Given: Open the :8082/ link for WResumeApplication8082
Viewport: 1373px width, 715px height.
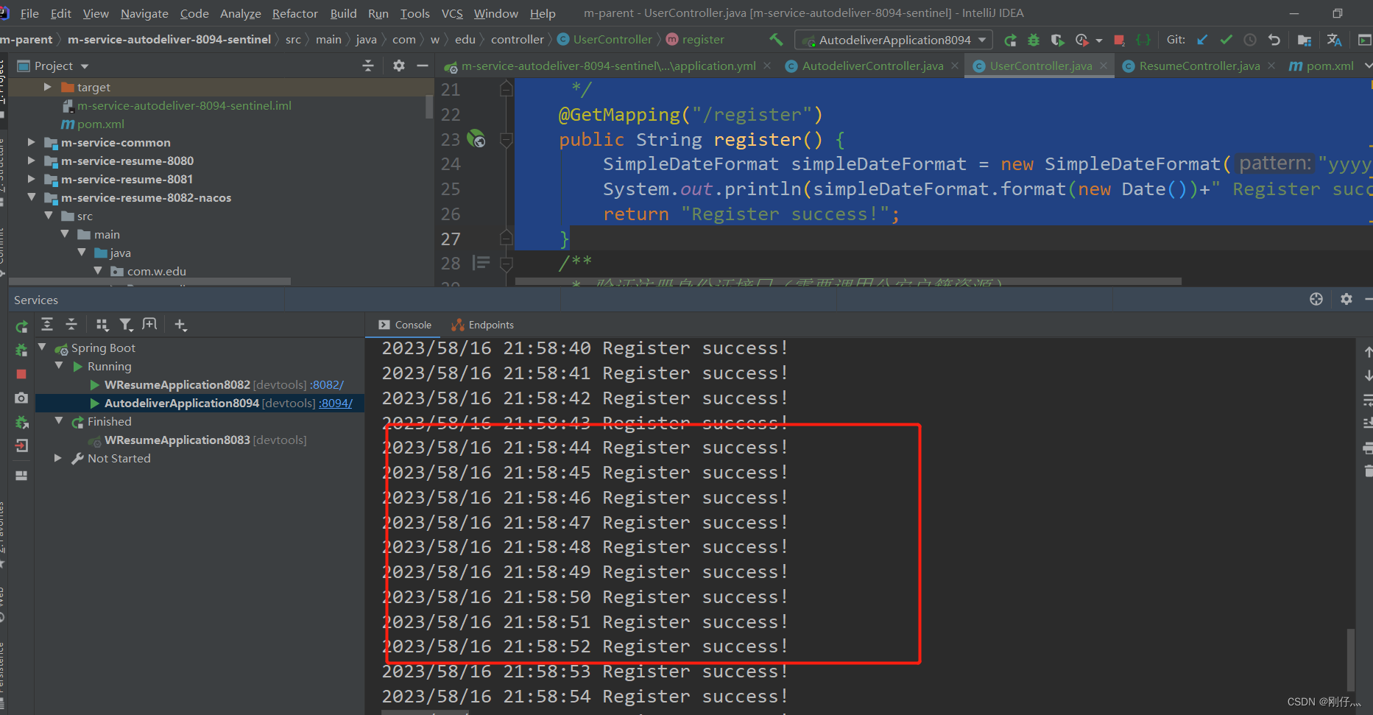Looking at the screenshot, I should (x=327, y=385).
